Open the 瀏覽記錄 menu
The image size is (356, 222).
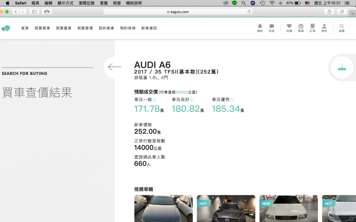click(x=87, y=3)
